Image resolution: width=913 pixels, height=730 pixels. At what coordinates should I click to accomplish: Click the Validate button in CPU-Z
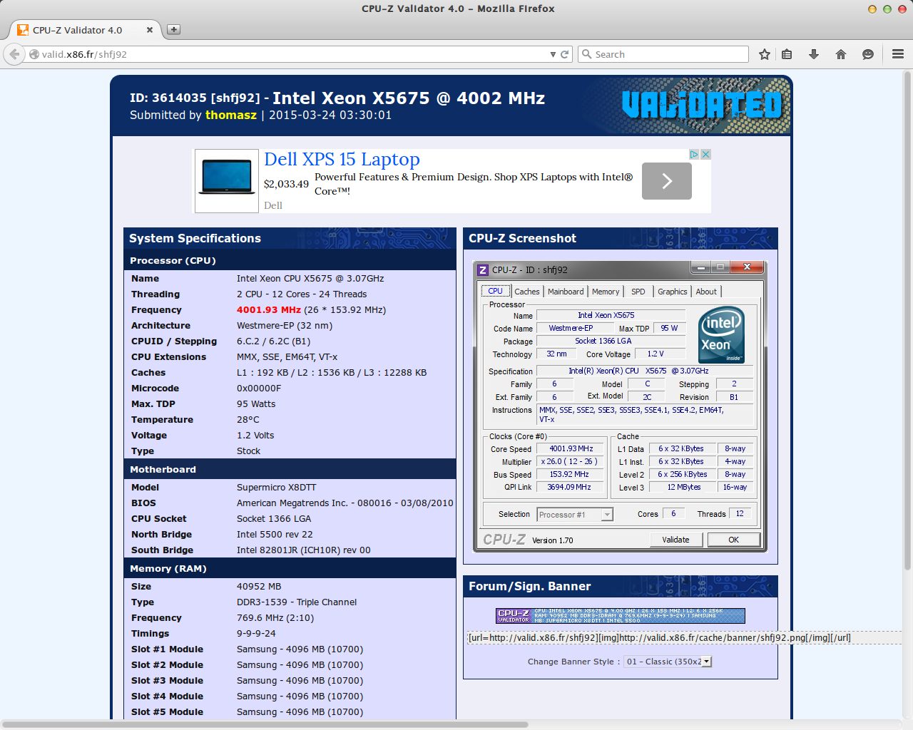coord(675,540)
